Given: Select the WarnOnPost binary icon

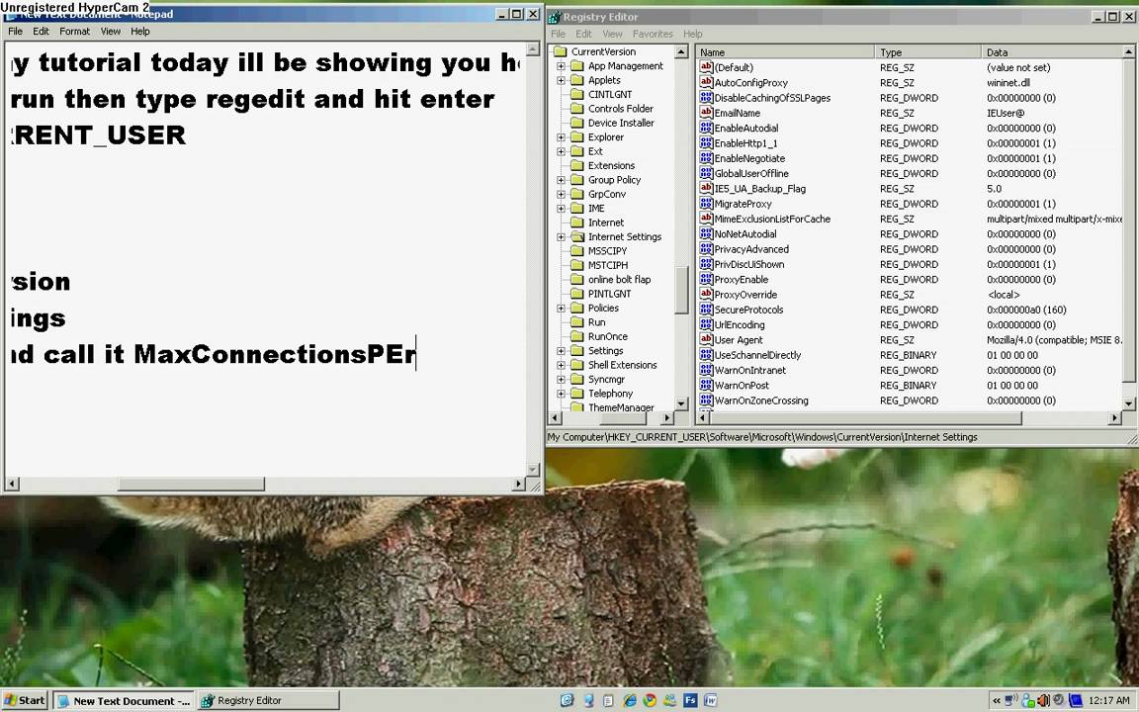Looking at the screenshot, I should point(706,385).
